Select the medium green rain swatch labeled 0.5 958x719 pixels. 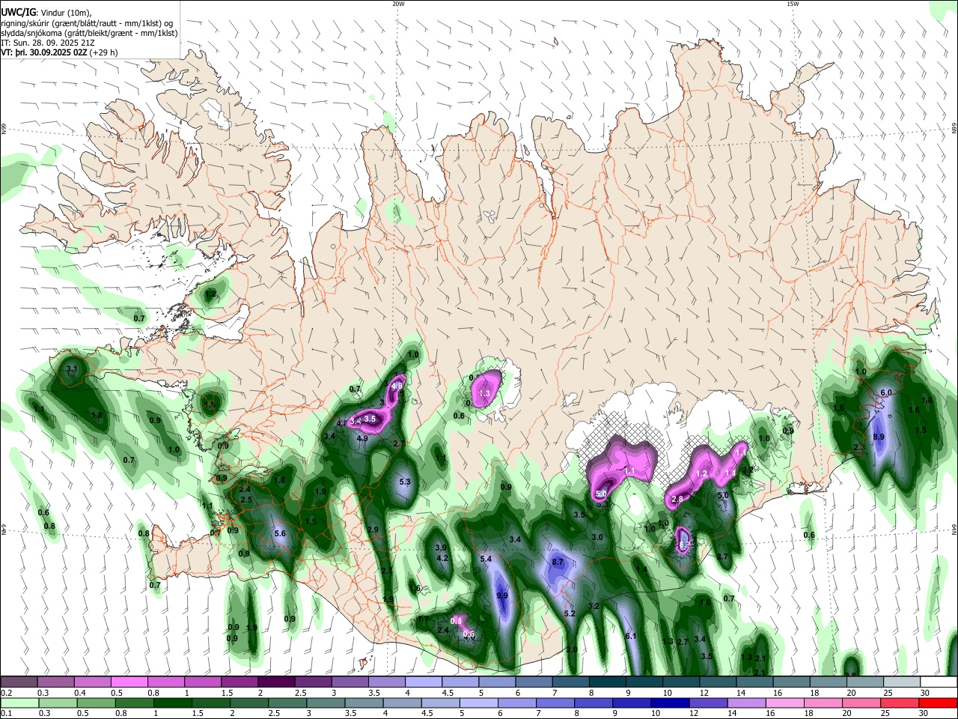(x=96, y=703)
